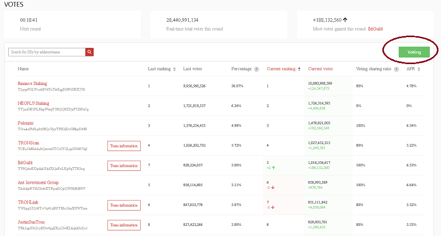
Task: Select TRONScan last votes 1,026,202,732
Action: (x=194, y=145)
